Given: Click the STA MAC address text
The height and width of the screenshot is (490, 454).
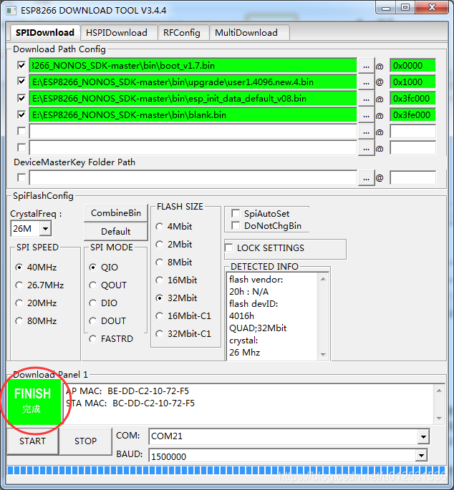Looking at the screenshot, I should [x=130, y=403].
